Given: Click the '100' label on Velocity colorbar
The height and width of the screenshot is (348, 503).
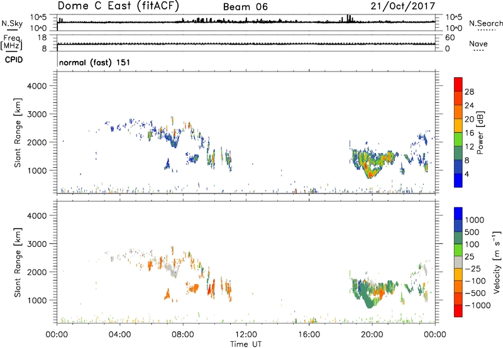Looking at the screenshot, I should point(472,244).
